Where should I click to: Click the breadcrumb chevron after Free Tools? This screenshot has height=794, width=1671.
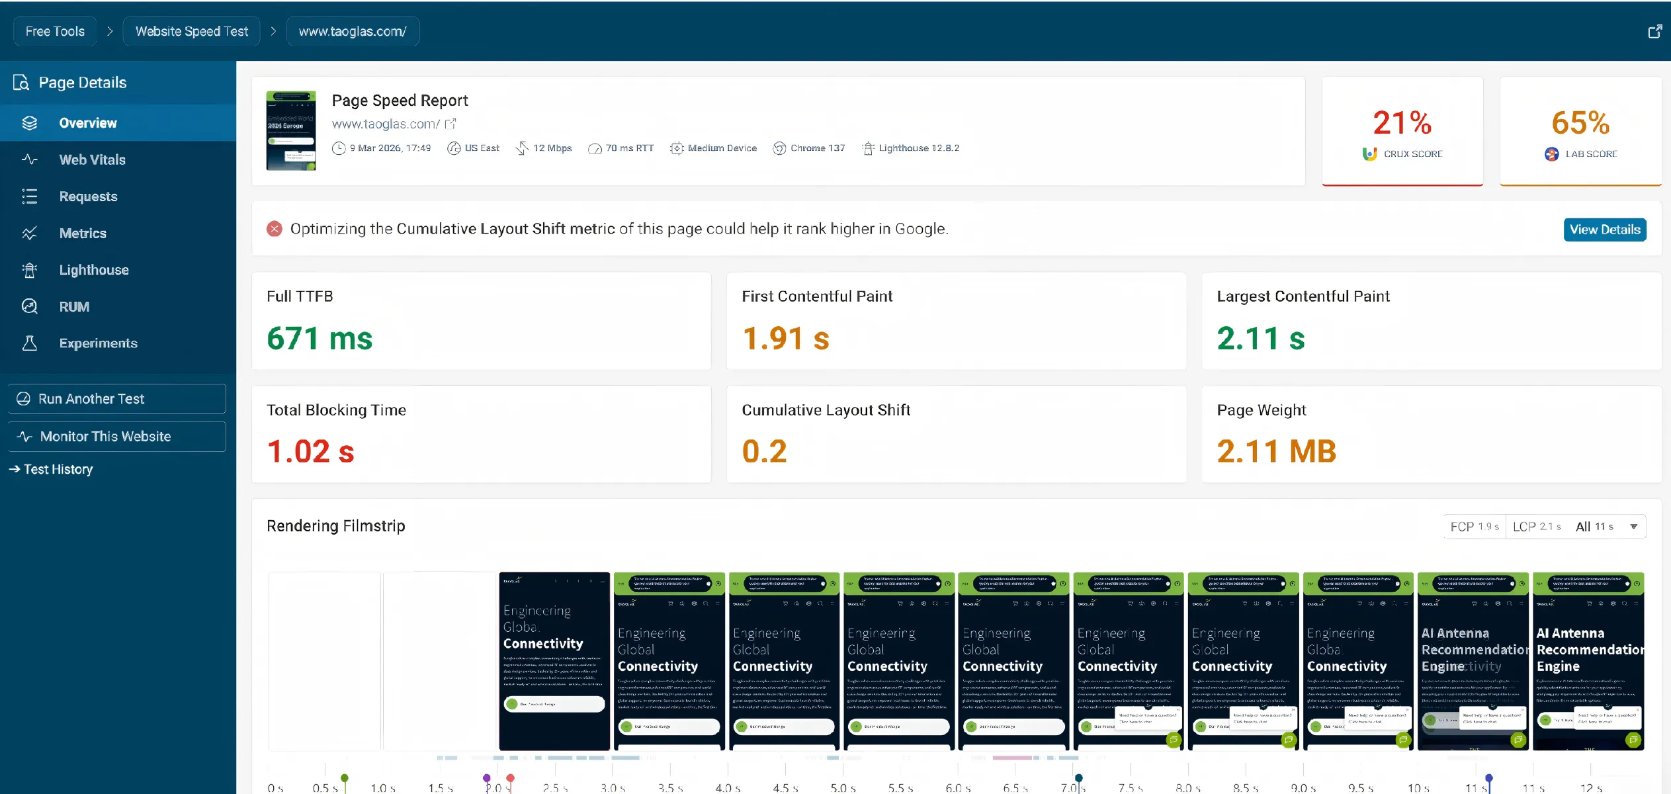coord(110,31)
